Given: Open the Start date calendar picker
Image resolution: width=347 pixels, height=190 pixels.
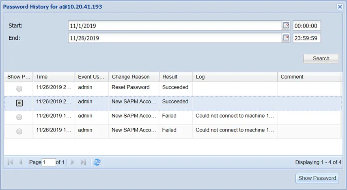Looking at the screenshot, I should click(286, 26).
